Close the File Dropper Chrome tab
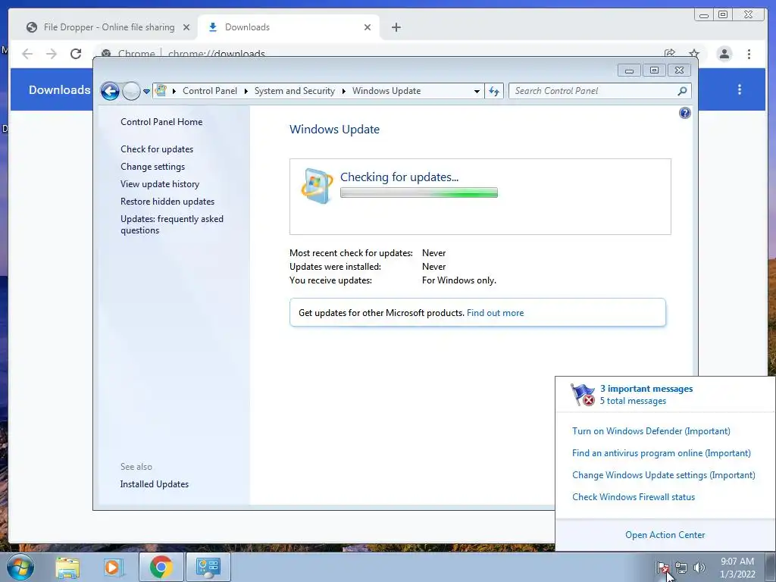The width and height of the screenshot is (776, 582). (x=186, y=27)
